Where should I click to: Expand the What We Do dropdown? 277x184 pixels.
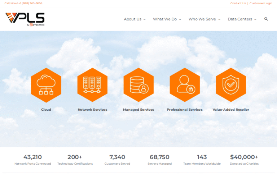click(167, 19)
